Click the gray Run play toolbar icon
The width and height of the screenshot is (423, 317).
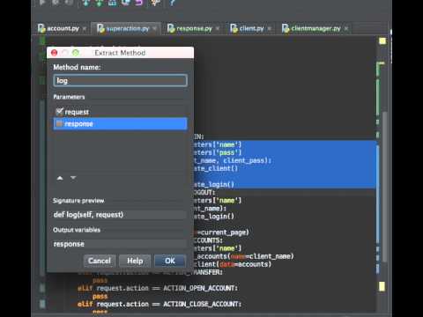click(x=42, y=3)
